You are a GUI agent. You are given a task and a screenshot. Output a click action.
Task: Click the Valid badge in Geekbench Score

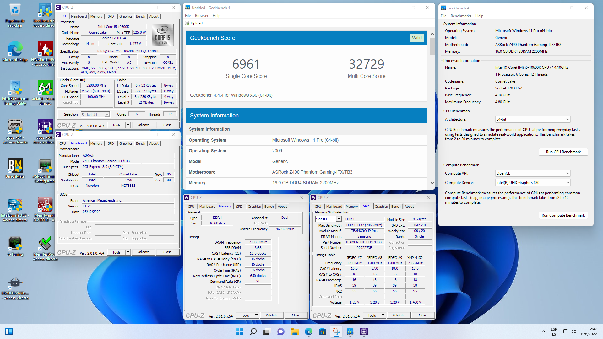pos(417,38)
